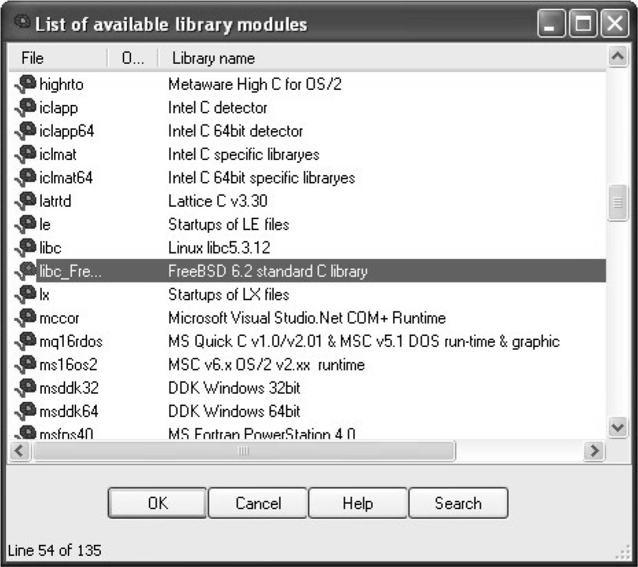Click the icon beside lx
The height and width of the screenshot is (567, 638).
coord(25,295)
